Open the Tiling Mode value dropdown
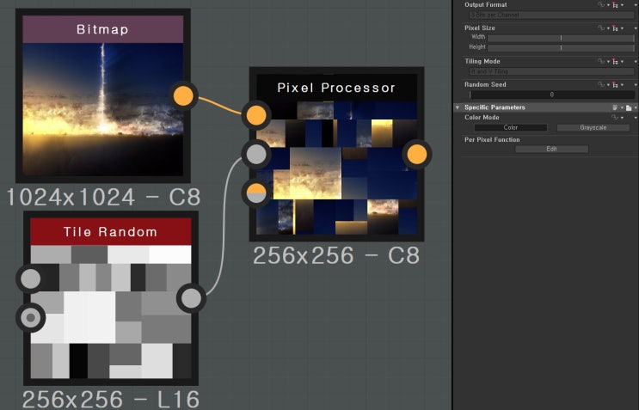This screenshot has width=639, height=410. tap(552, 71)
